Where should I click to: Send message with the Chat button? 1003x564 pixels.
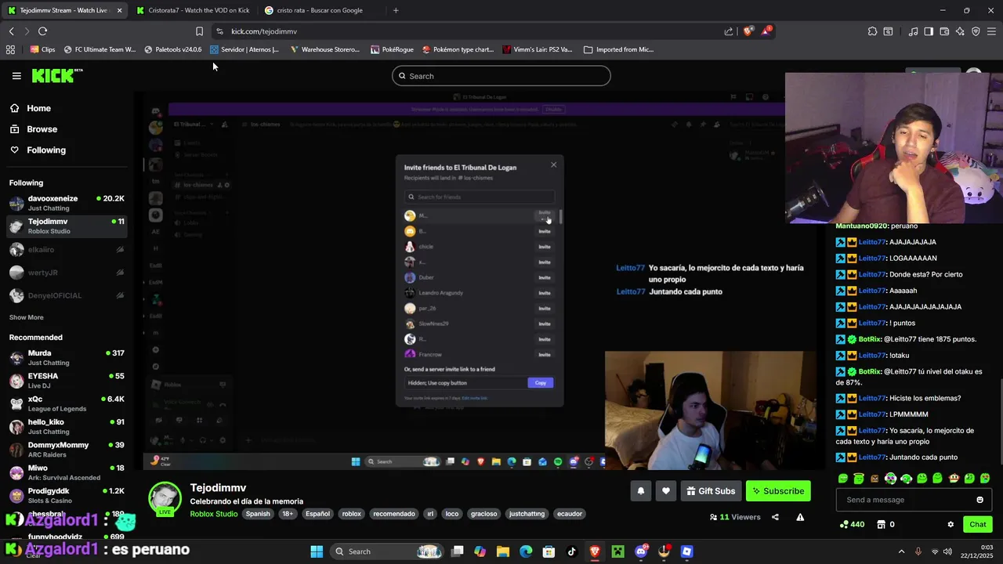click(977, 524)
